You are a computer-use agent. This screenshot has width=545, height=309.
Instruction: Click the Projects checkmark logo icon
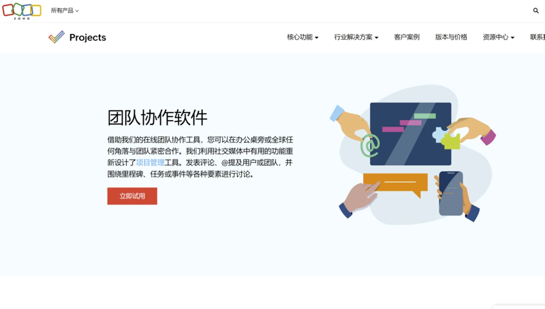57,37
